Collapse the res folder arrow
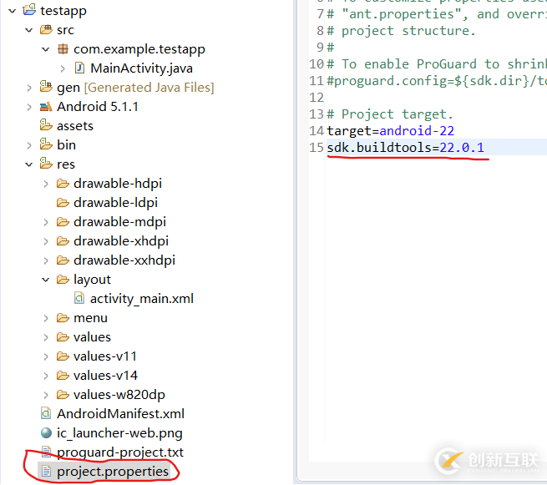Screen dimensions: 547x485 29,164
